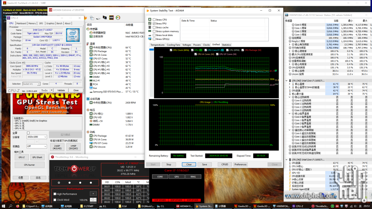Enable Stress system memory checkbox

coord(154,31)
